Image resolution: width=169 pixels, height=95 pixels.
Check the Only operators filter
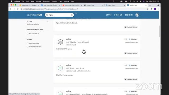pos(27,43)
